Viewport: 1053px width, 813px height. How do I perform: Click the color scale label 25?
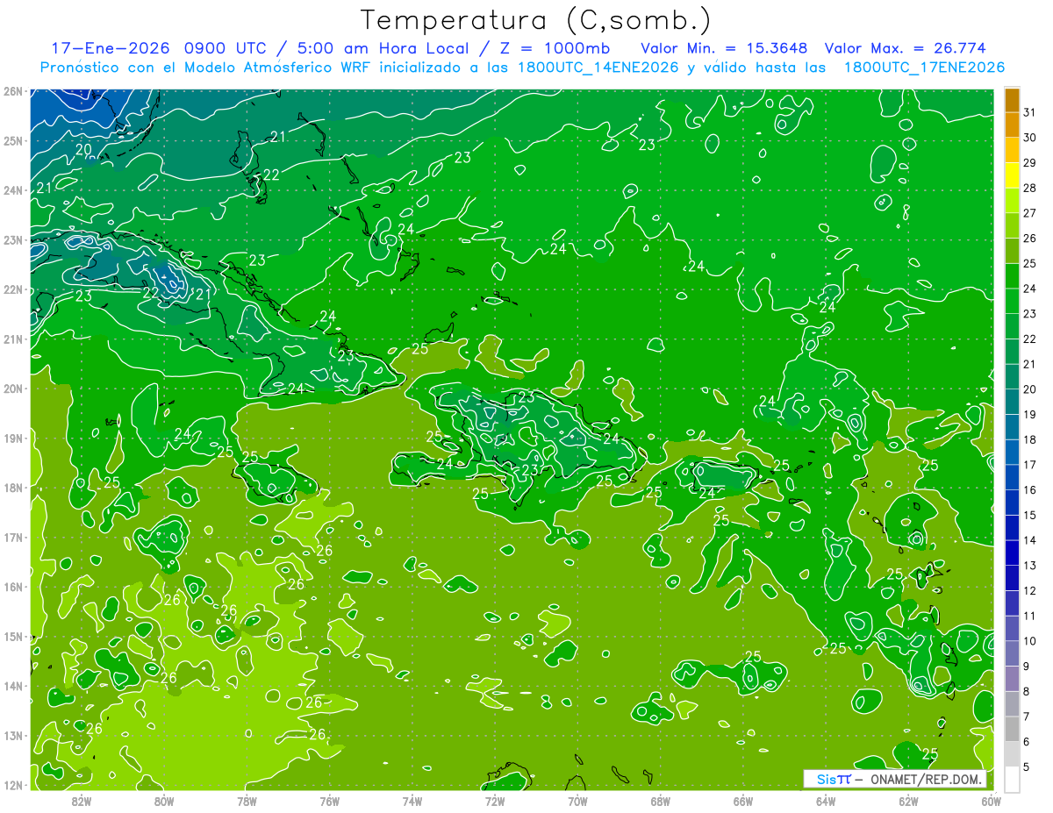point(1030,264)
